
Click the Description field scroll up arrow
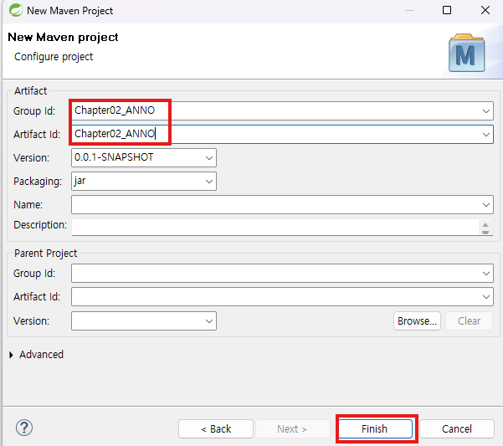pos(485,225)
